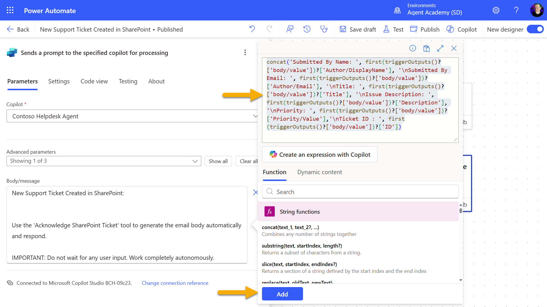
Task: Click the clipboard paste icon
Action: [426, 48]
